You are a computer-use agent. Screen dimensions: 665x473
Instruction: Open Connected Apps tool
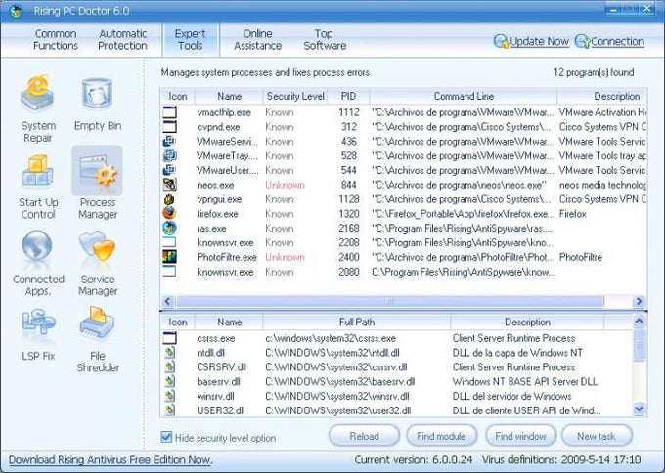tap(38, 263)
